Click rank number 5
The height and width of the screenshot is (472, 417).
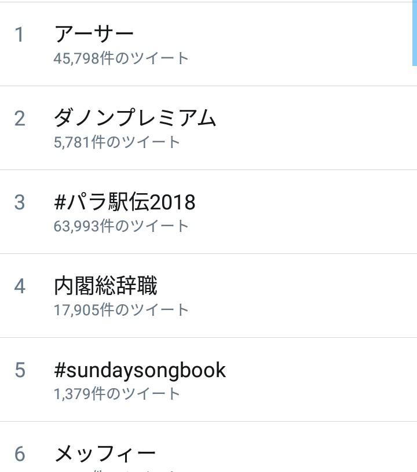(x=20, y=370)
